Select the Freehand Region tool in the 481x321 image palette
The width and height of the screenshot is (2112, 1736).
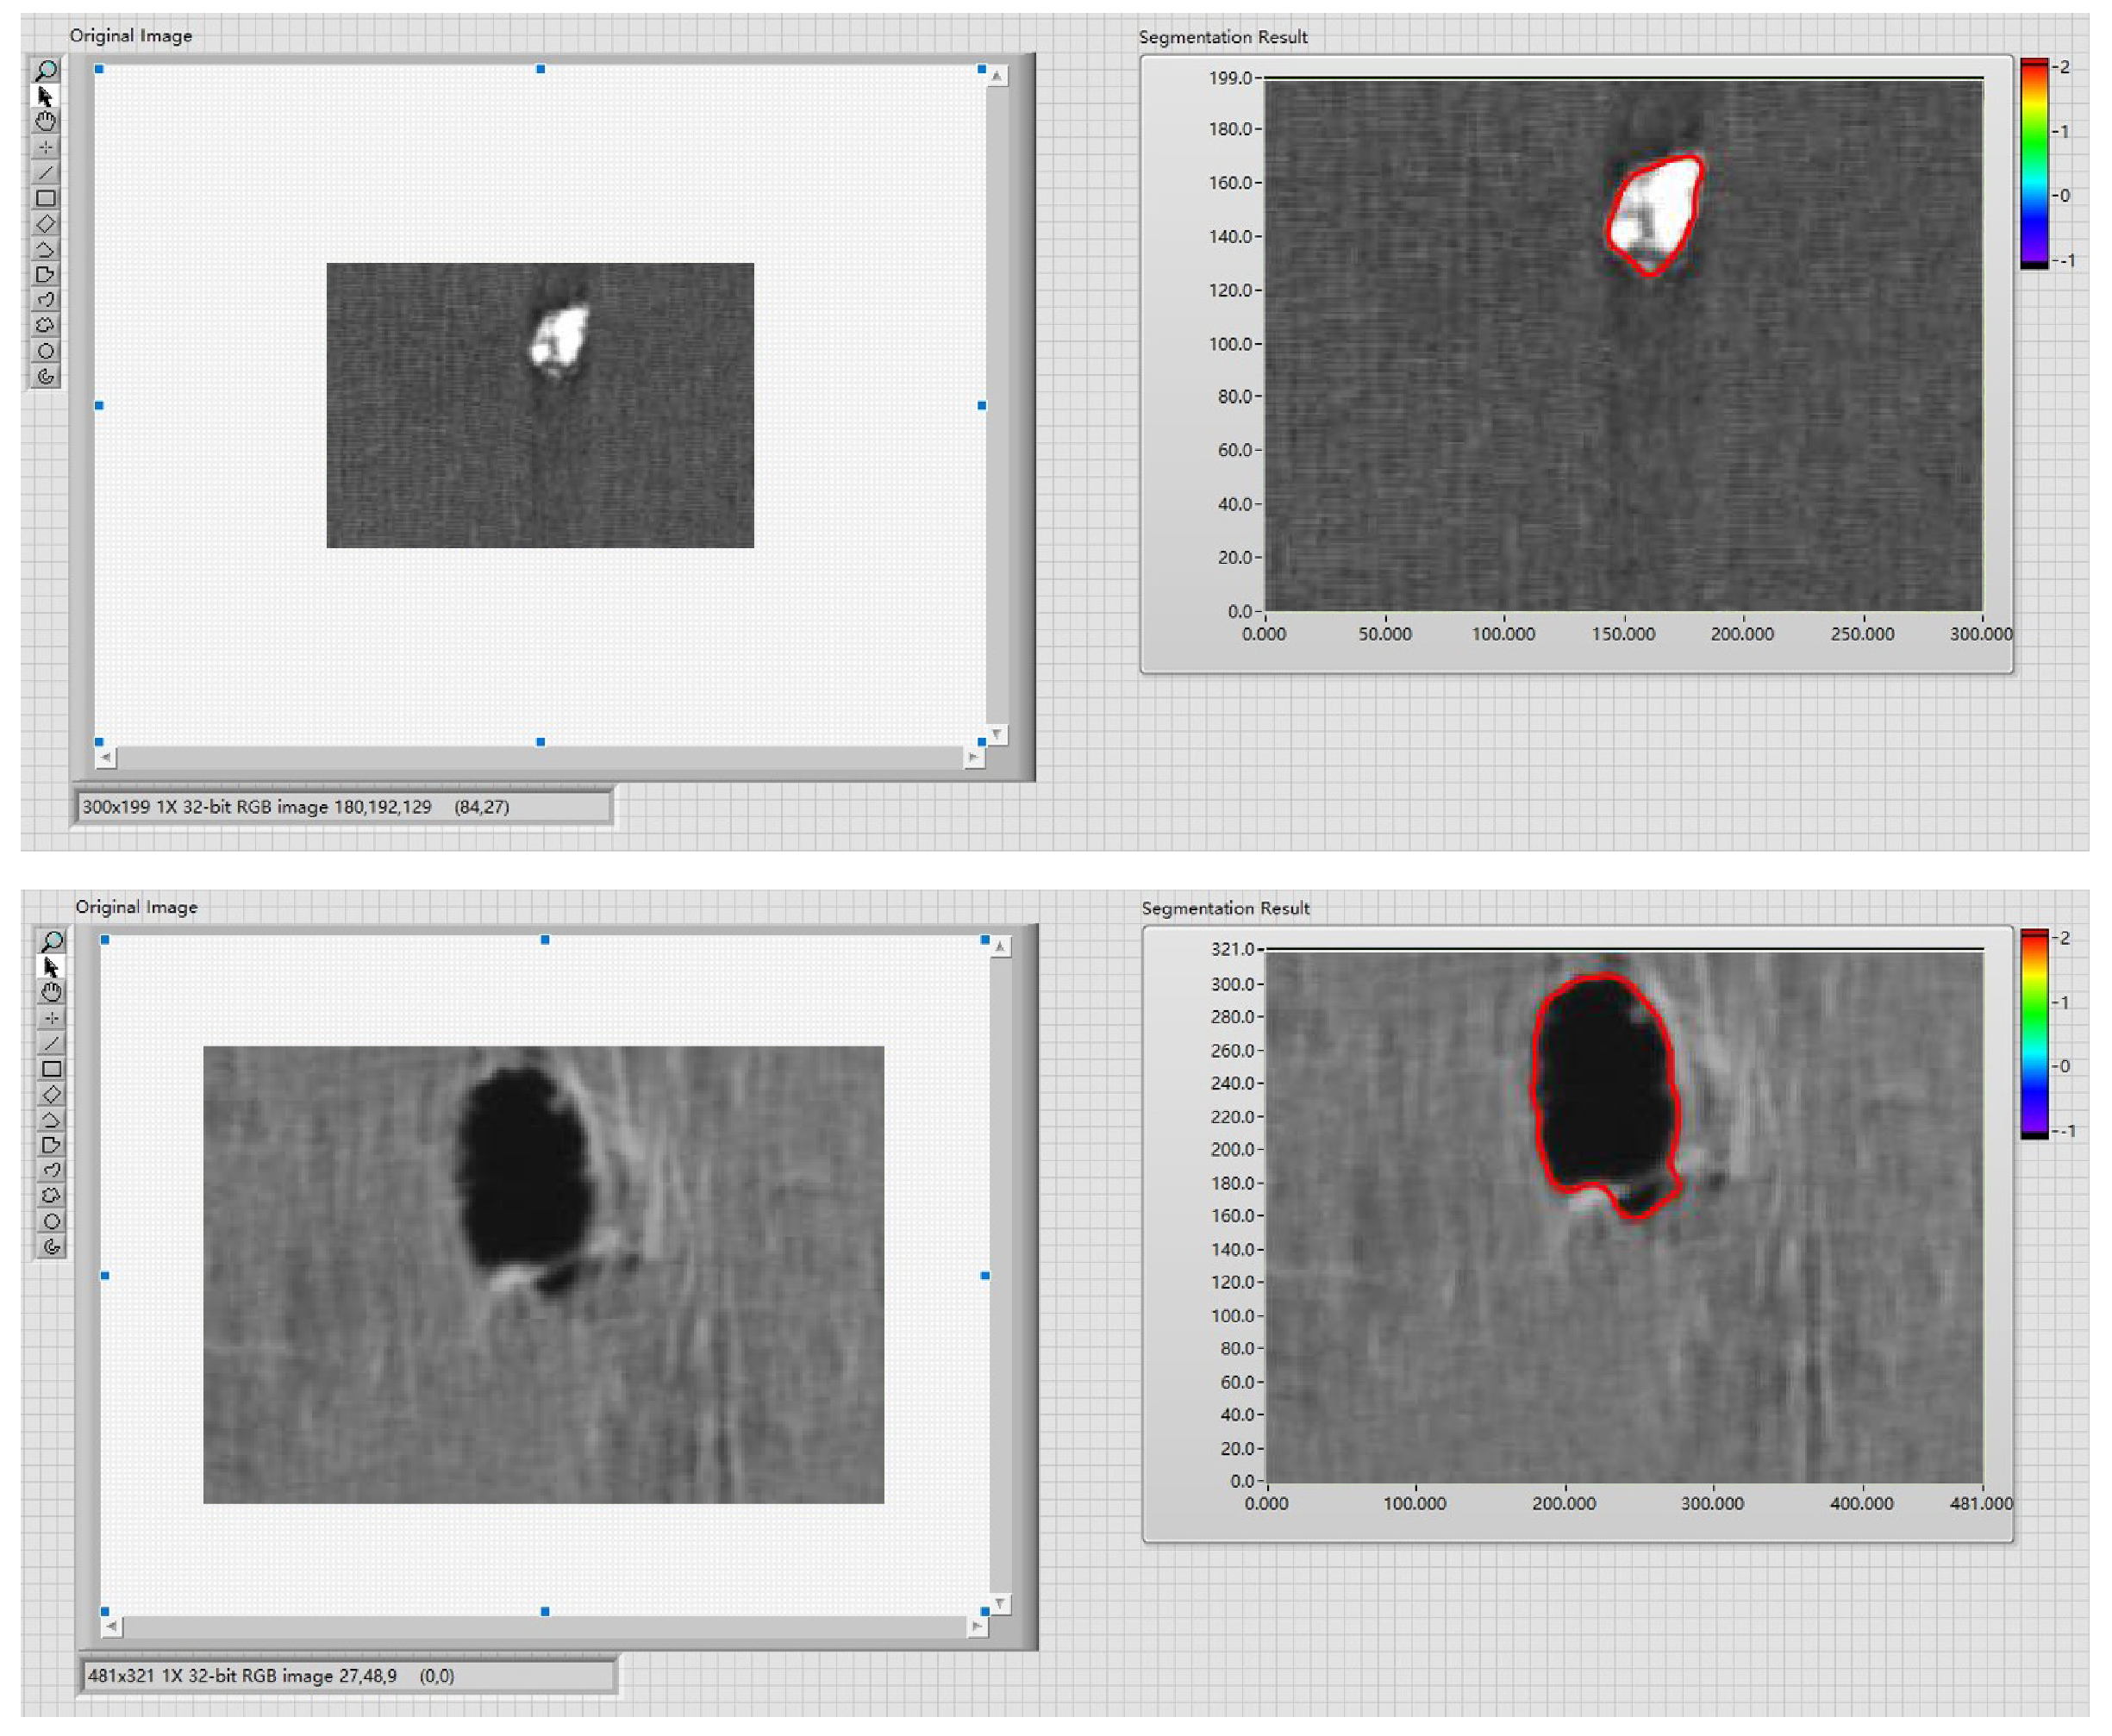tap(52, 1196)
